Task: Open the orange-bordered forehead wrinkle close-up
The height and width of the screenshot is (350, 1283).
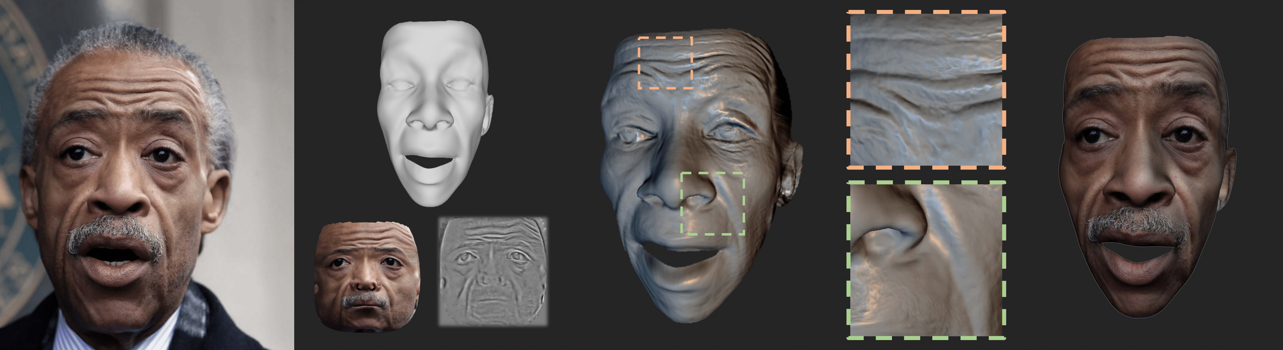Action: click(926, 90)
